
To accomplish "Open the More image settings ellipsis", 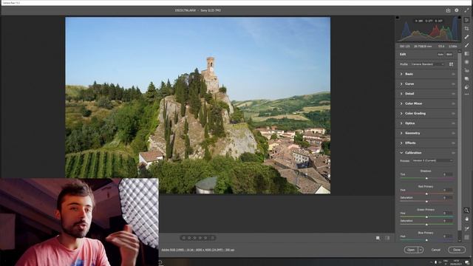I will 466,95.
